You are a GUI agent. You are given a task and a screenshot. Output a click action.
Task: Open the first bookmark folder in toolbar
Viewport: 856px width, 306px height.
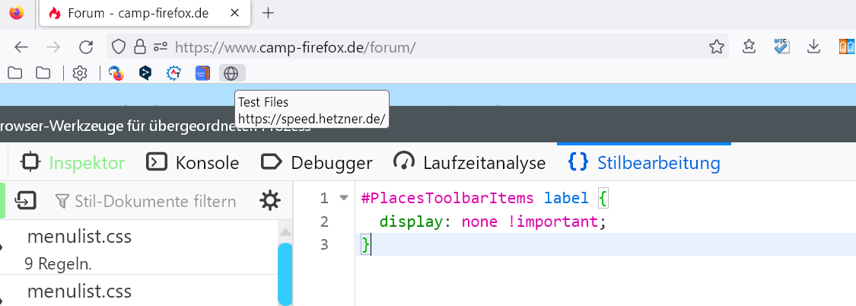(15, 72)
